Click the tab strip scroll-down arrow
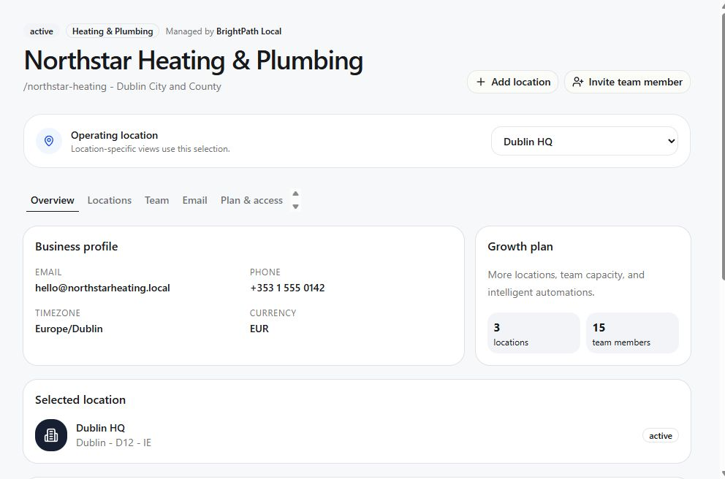 295,207
